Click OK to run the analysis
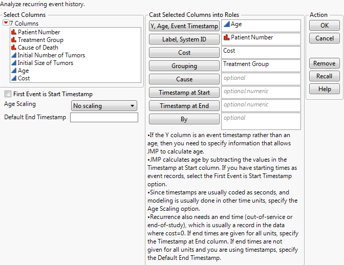This screenshot has height=265, width=344. [x=325, y=26]
